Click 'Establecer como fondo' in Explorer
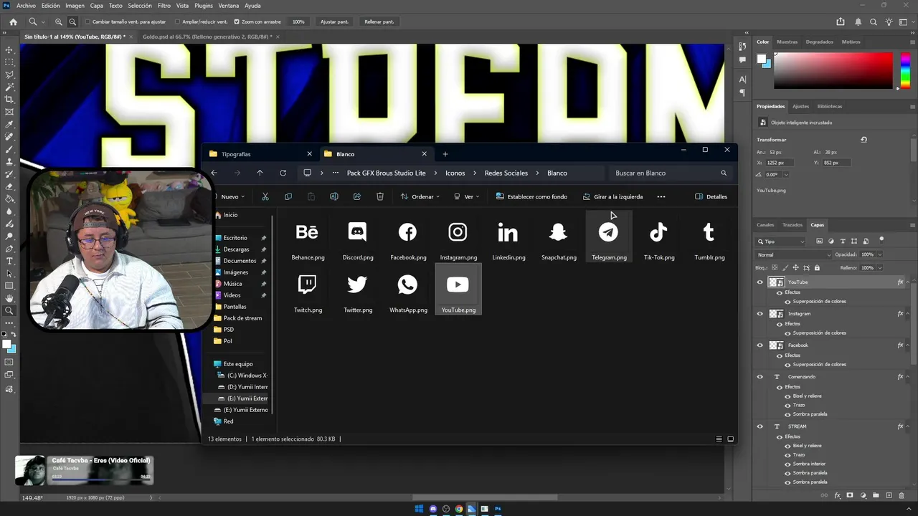The height and width of the screenshot is (516, 918). (x=531, y=196)
